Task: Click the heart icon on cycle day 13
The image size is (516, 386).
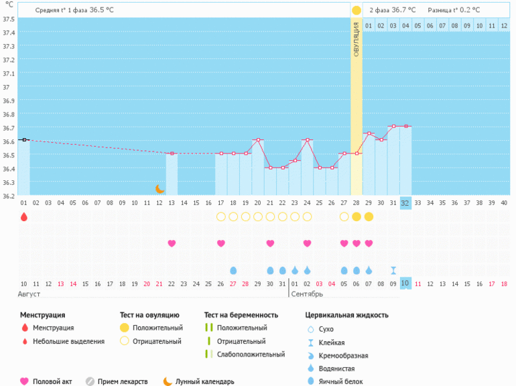Action: pyautogui.click(x=172, y=243)
